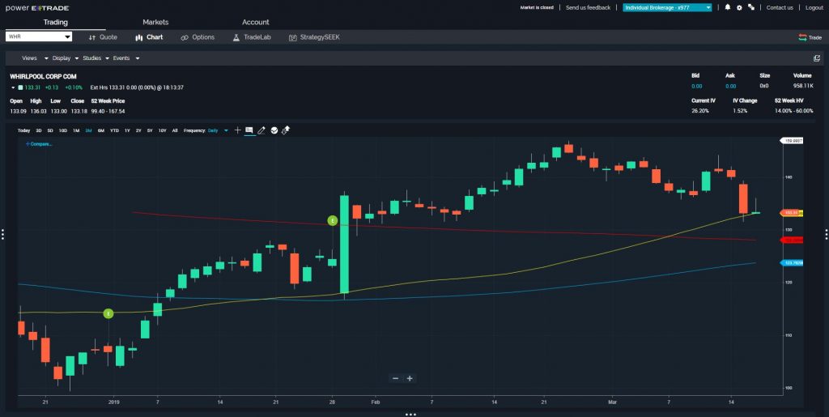The height and width of the screenshot is (417, 829).
Task: Set chart range to 10Y
Action: pyautogui.click(x=162, y=130)
